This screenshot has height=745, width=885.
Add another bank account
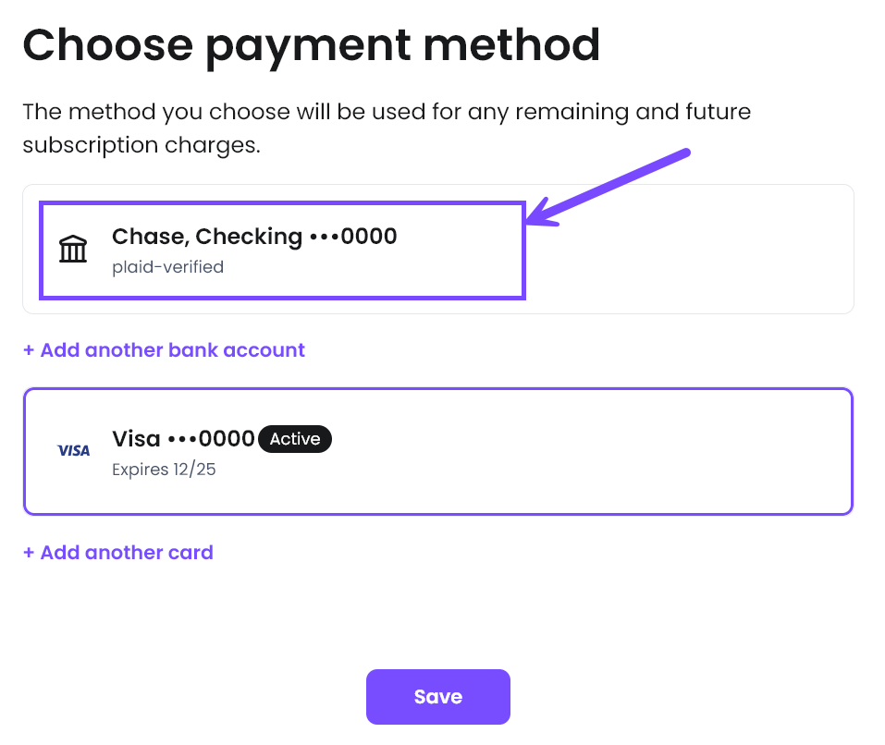pyautogui.click(x=165, y=350)
